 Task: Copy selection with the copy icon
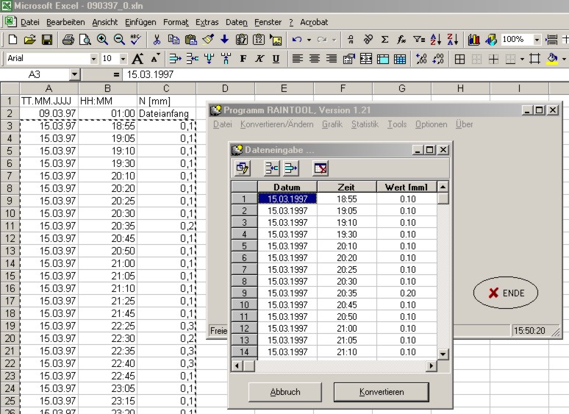click(173, 40)
